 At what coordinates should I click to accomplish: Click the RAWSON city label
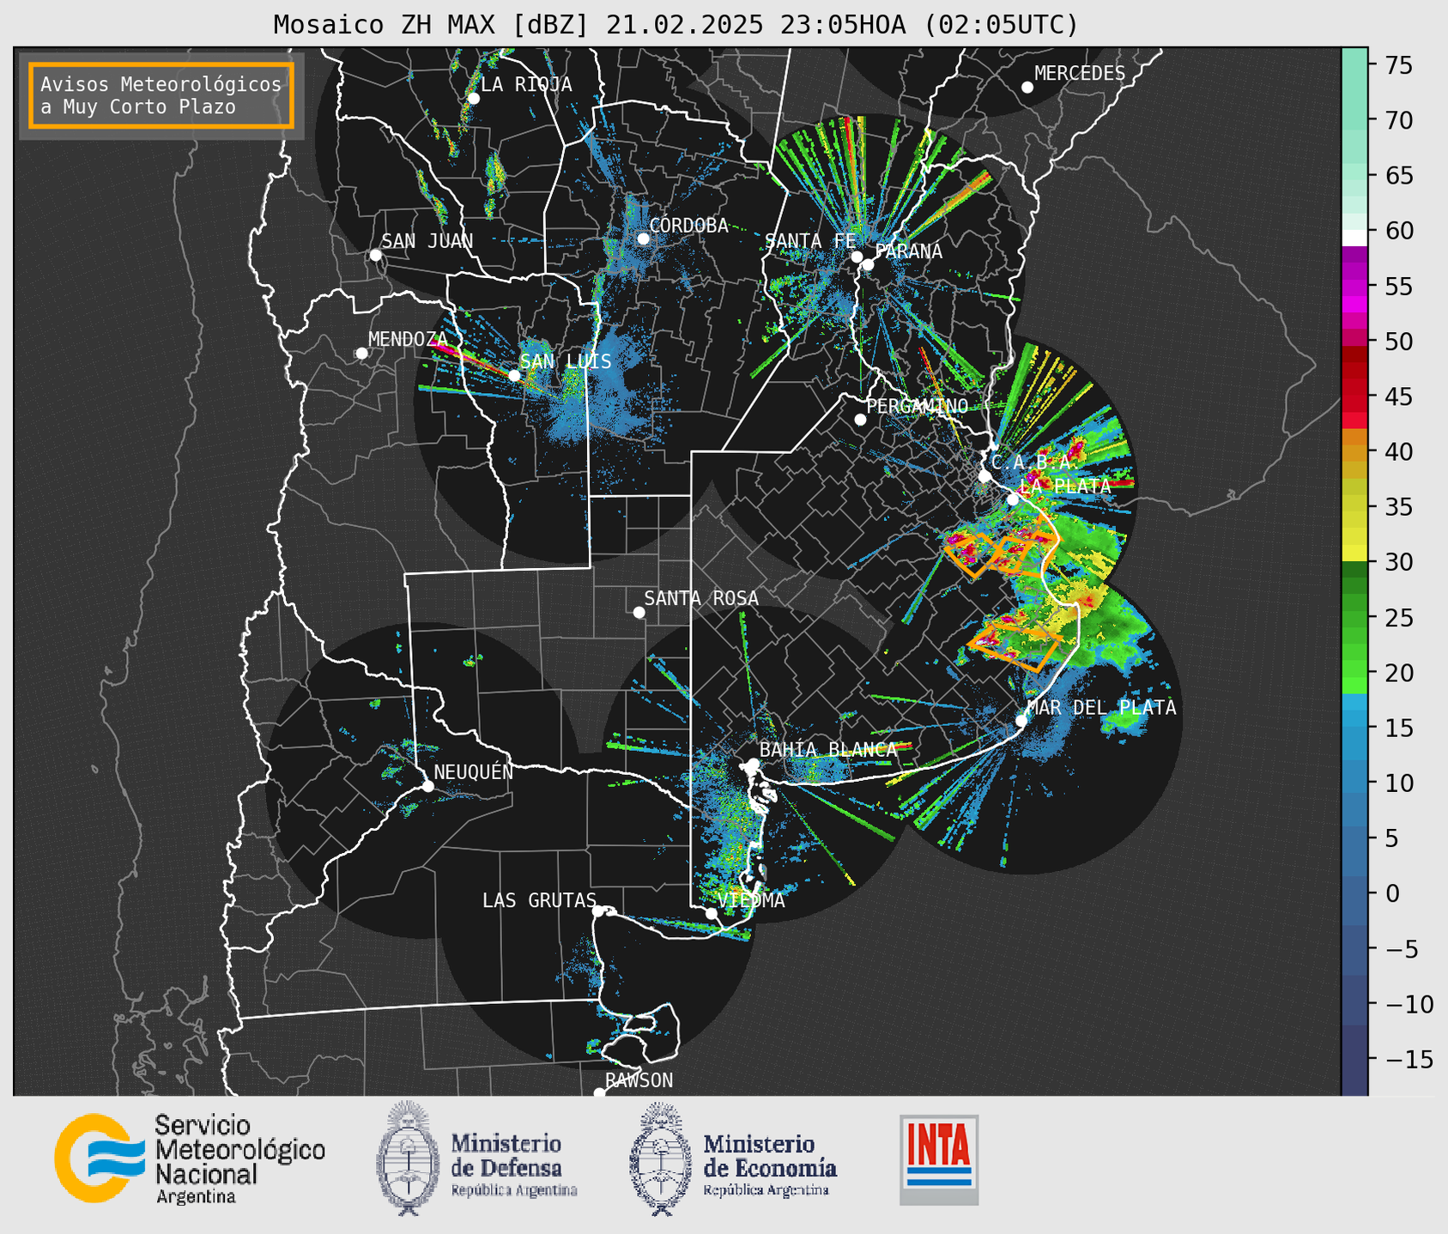639,1080
